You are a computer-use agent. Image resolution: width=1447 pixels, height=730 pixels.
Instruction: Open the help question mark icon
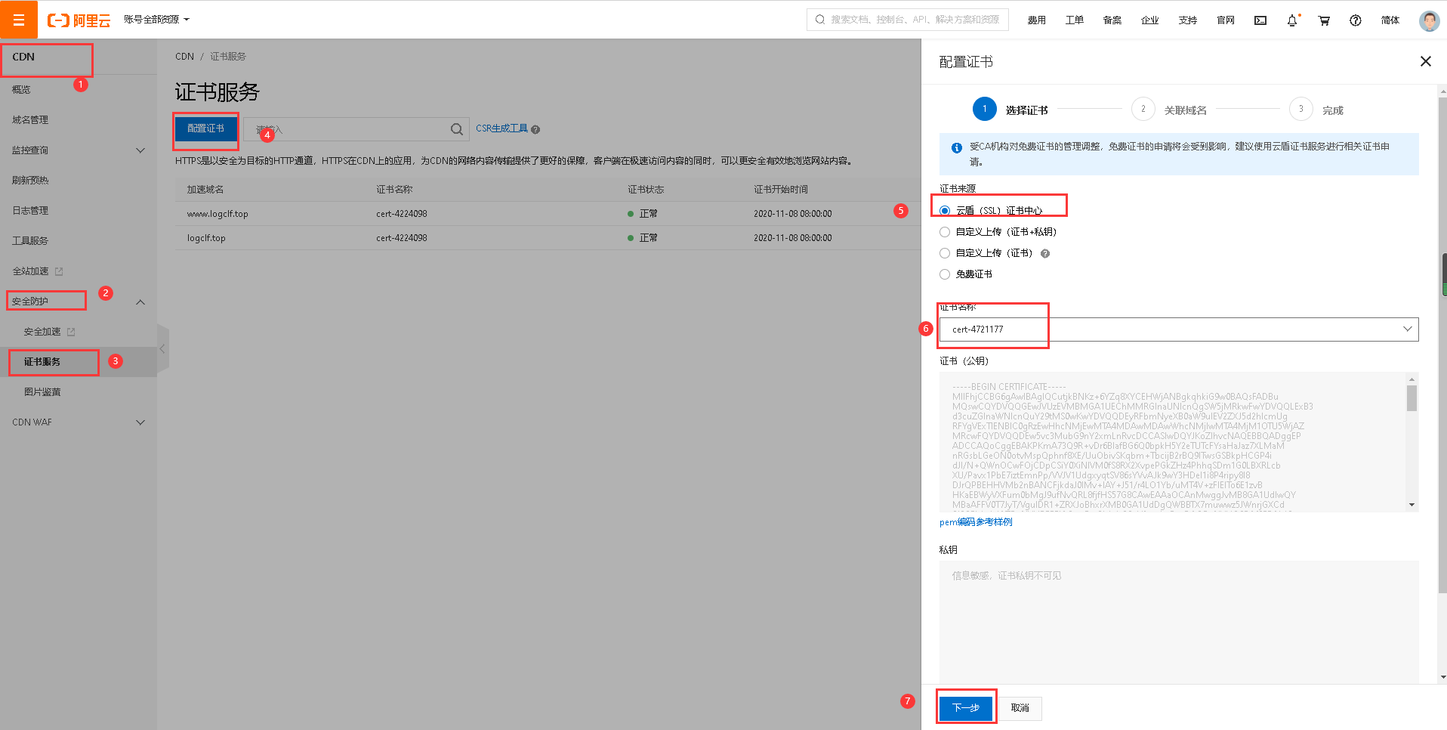[x=1356, y=20]
